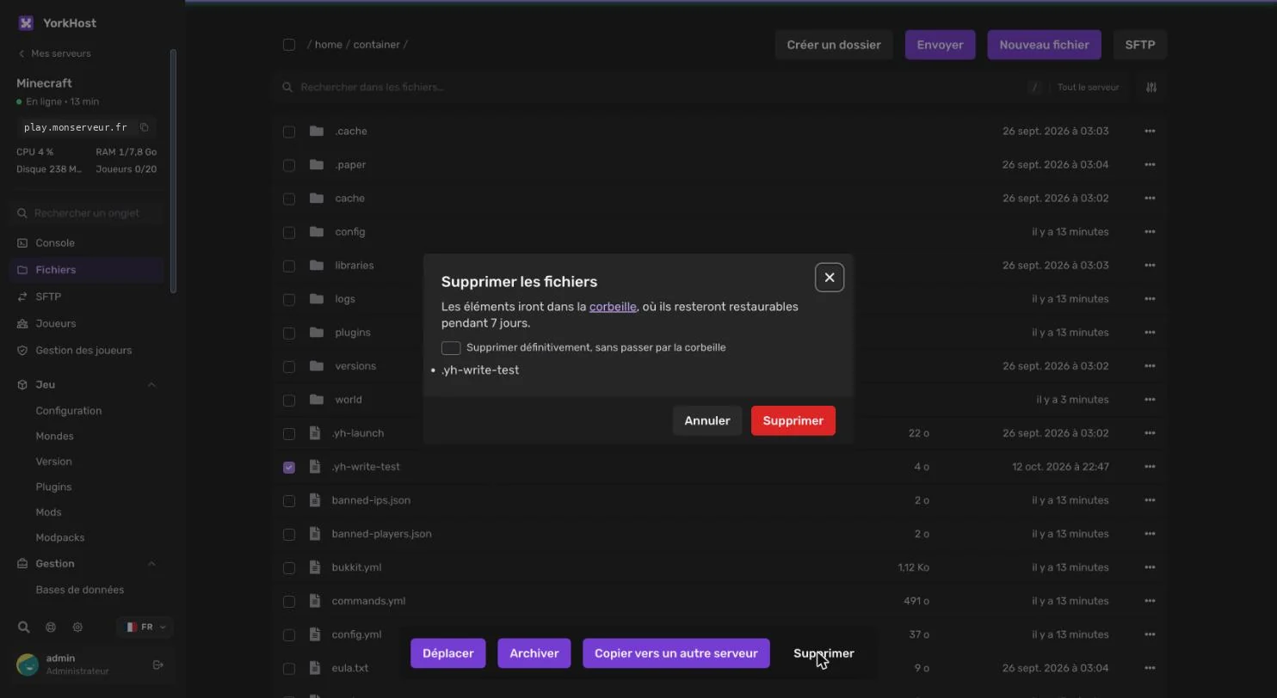Enable permanent deletion checkbox in dialog
This screenshot has width=1277, height=698.
tap(451, 348)
